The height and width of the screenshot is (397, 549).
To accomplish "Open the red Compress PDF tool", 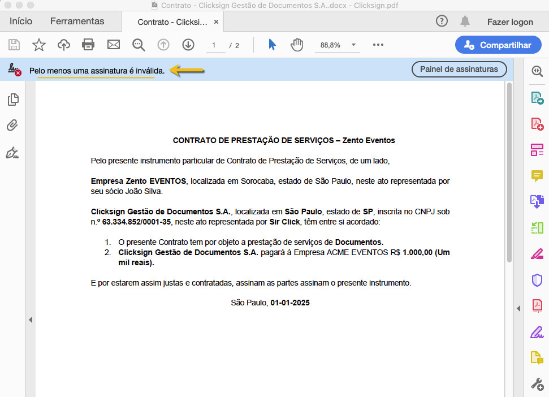I will 537,305.
